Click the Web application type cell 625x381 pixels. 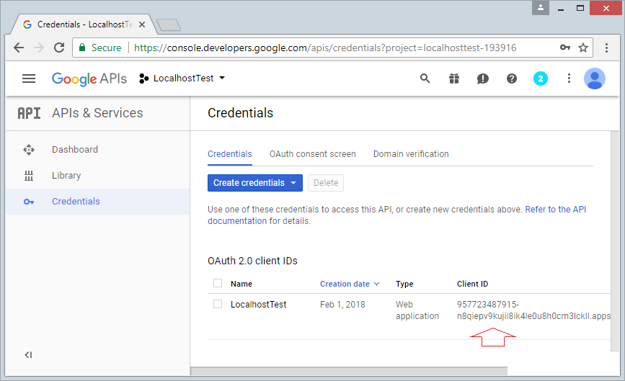tap(417, 310)
